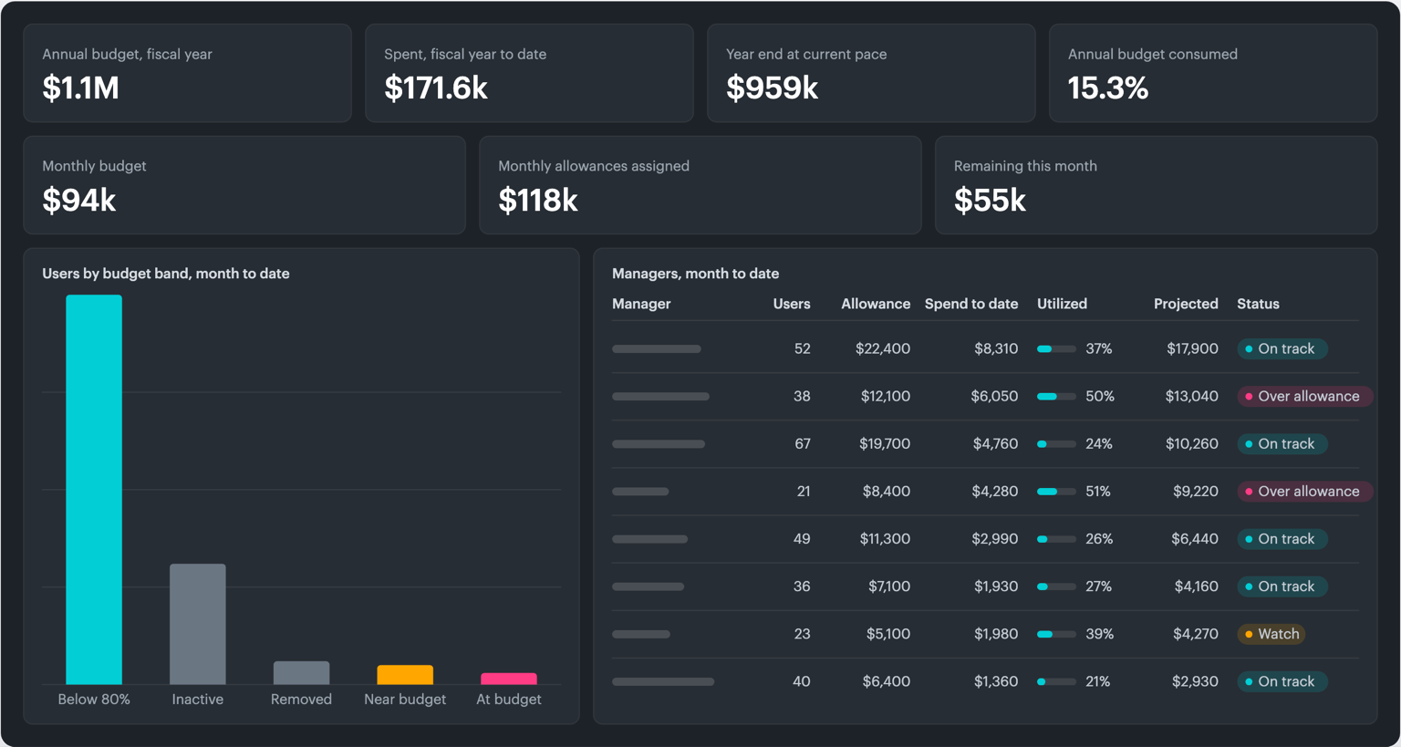Click the 15.3% budget consumed value
Image resolution: width=1401 pixels, height=747 pixels.
click(x=1108, y=88)
